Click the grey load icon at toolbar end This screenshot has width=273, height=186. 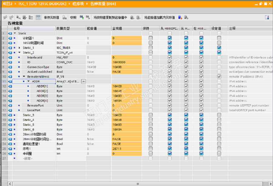(186, 17)
